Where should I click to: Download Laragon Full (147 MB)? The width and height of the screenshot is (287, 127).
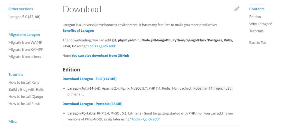89,79
